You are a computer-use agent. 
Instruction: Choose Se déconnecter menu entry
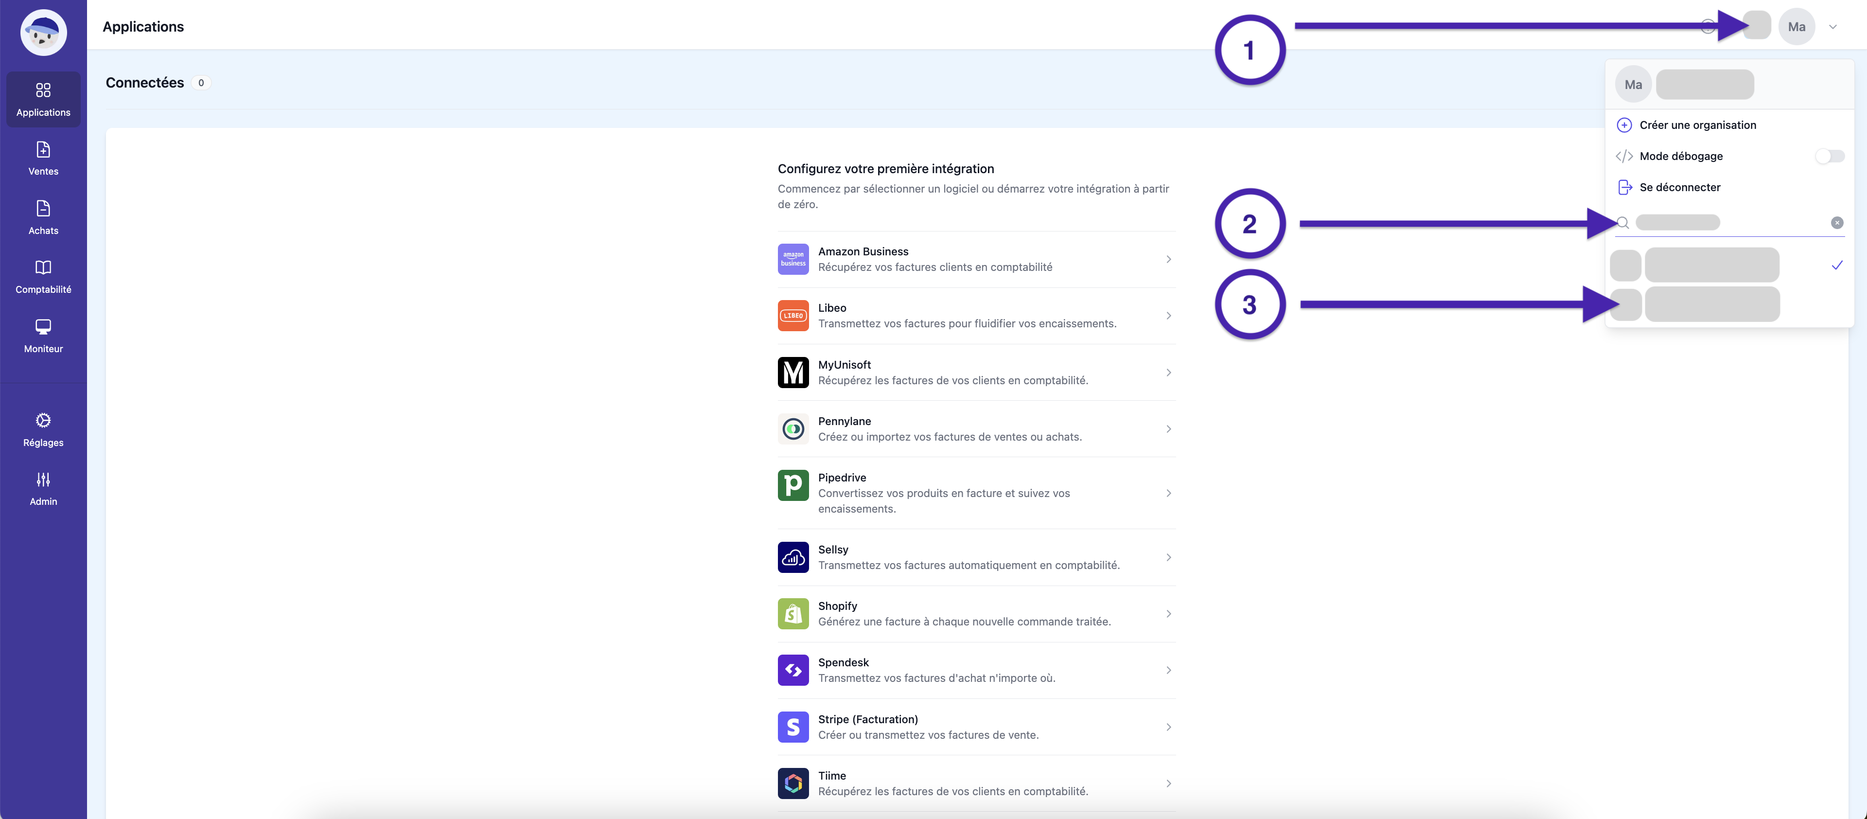tap(1679, 188)
